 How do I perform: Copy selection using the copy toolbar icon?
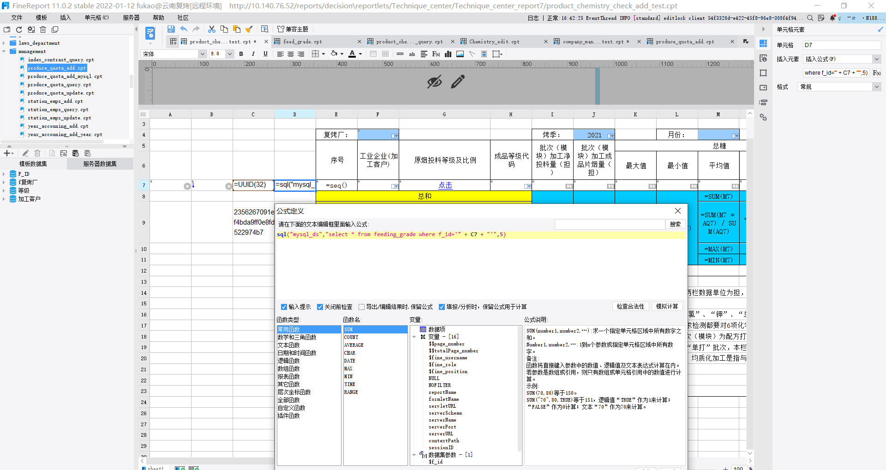click(x=224, y=29)
